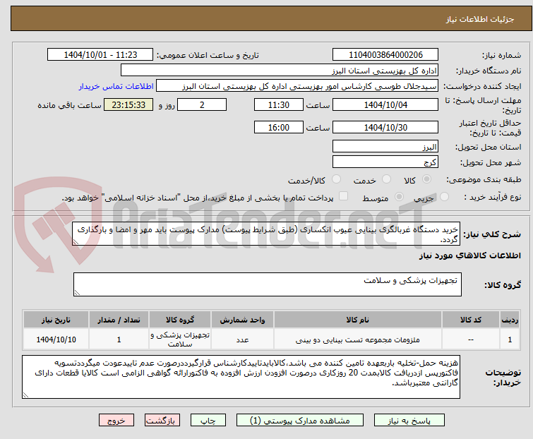Click the 'کد کالا' column header
Screen dimensions: 533x439
[x=471, y=320]
